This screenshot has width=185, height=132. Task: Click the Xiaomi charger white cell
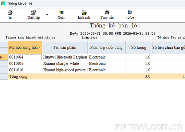tap(65, 64)
